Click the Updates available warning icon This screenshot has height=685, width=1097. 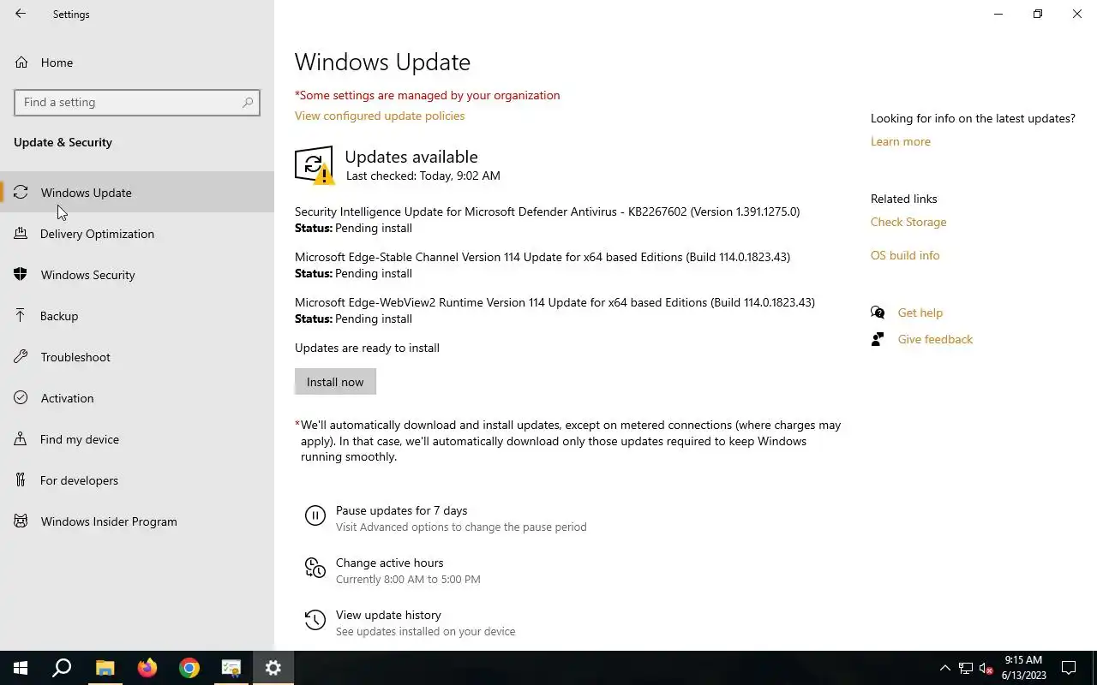(314, 165)
